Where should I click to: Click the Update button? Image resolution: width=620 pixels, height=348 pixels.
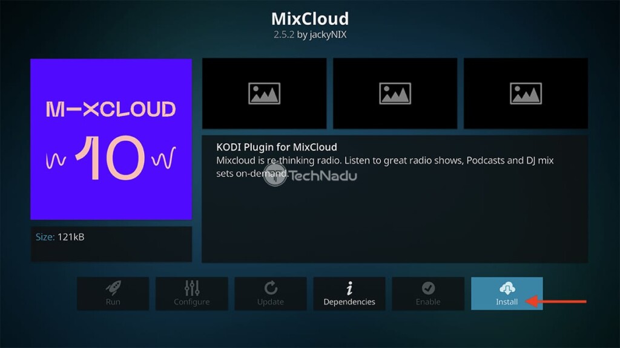[x=271, y=294]
